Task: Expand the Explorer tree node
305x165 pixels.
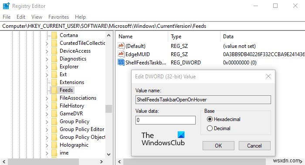Action: pos(47,67)
